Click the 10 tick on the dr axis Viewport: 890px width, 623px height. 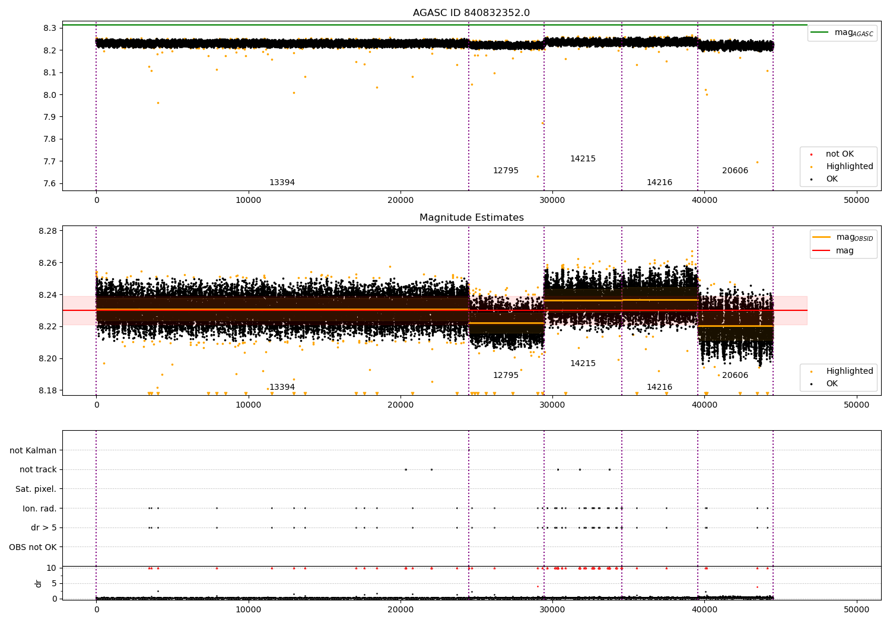(x=52, y=568)
